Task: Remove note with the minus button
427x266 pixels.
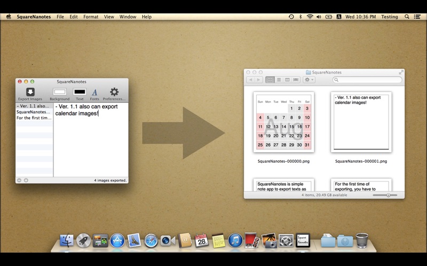Action: pos(19,180)
